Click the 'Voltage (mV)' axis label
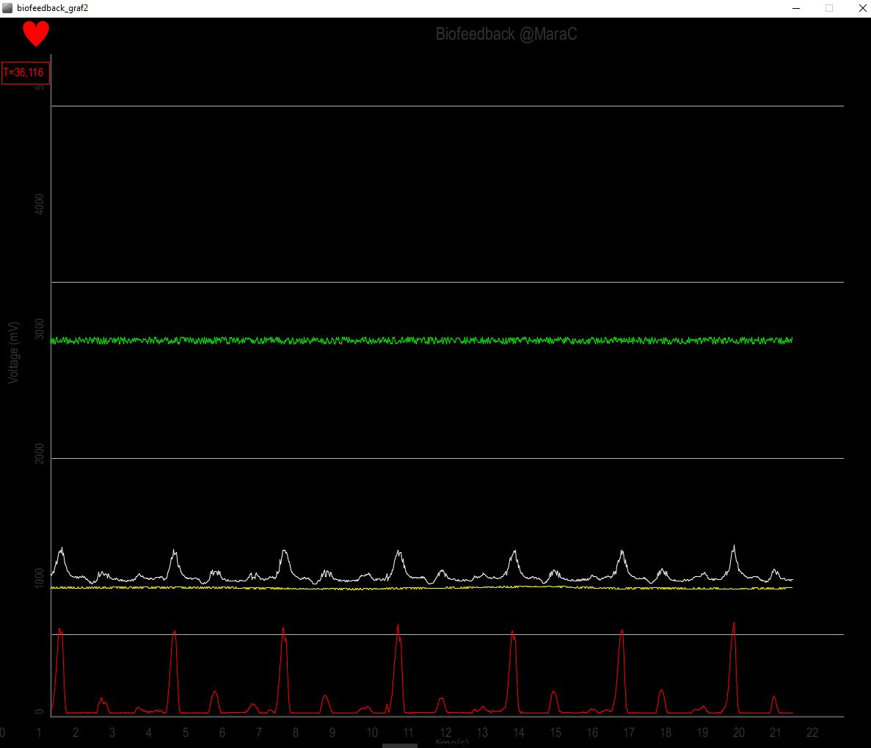871x748 pixels. click(x=13, y=353)
